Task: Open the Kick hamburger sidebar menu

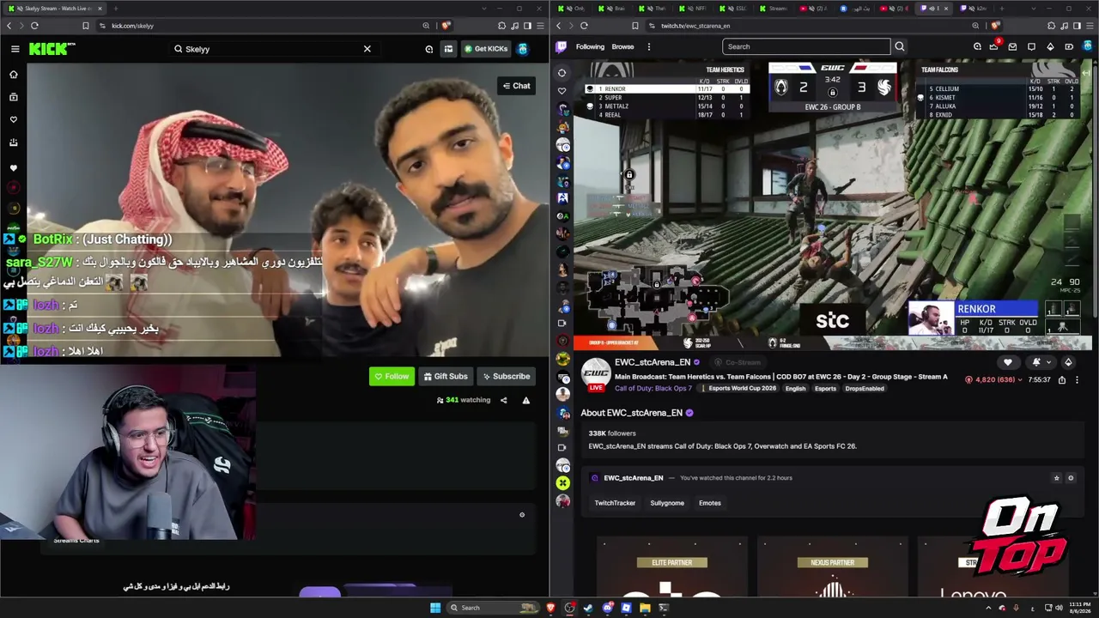Action: click(x=15, y=49)
